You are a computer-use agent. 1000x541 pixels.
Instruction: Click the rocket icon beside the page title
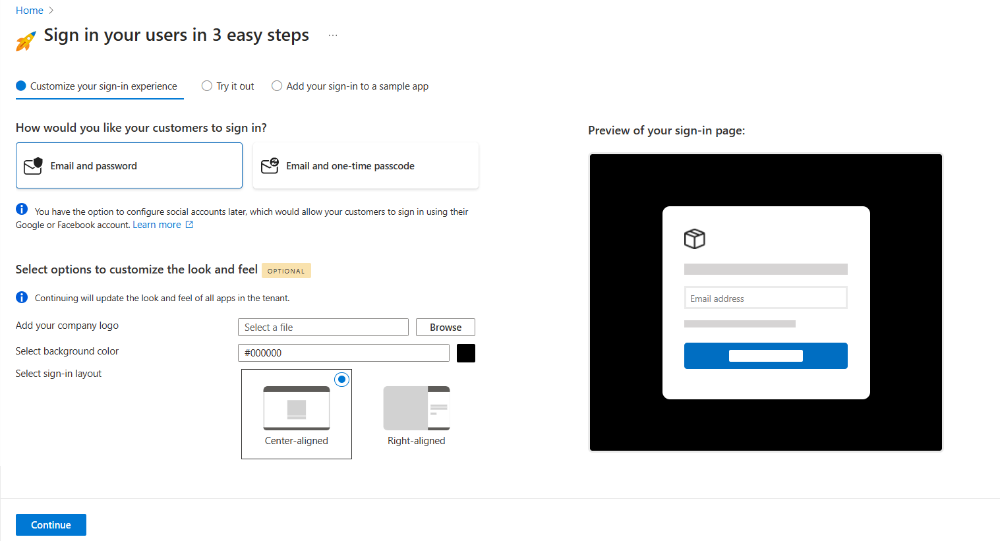[x=25, y=38]
